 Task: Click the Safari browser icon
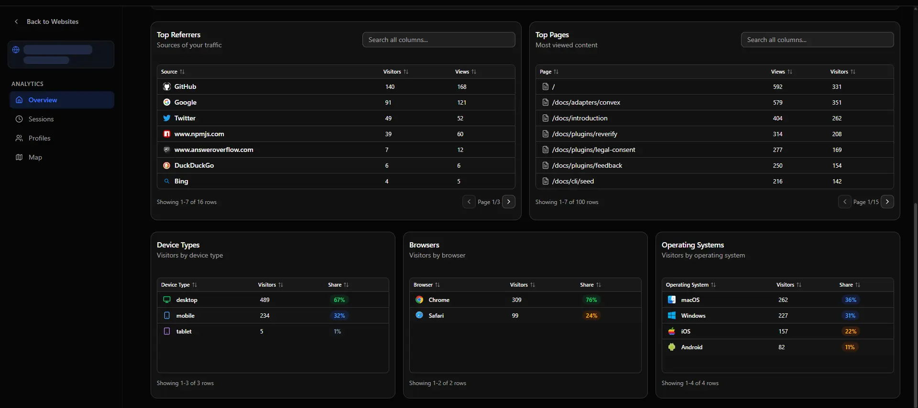coord(419,315)
